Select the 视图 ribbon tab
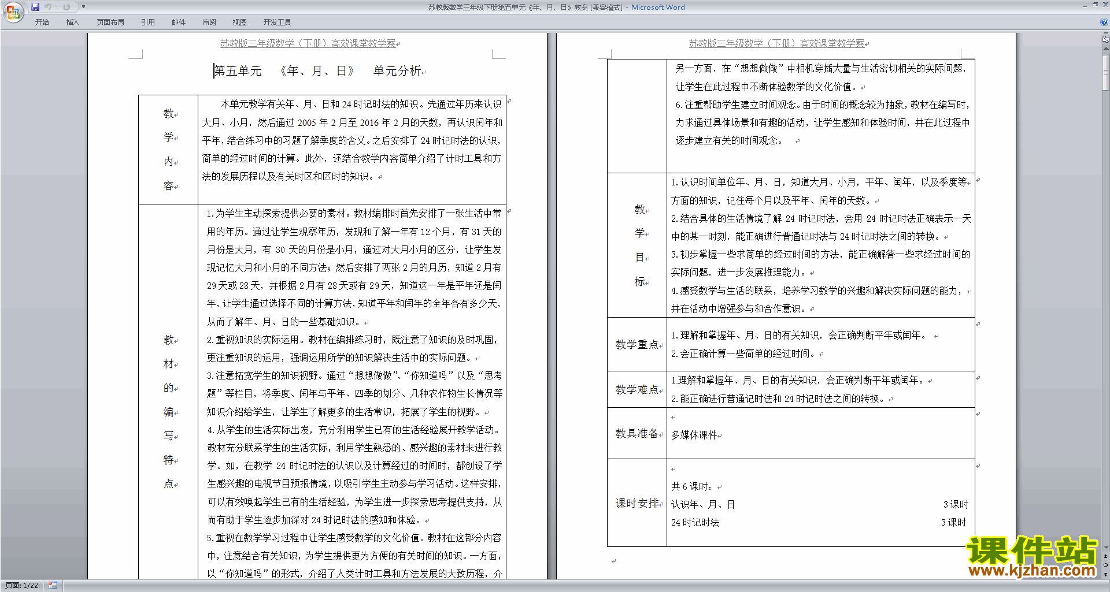 (239, 22)
